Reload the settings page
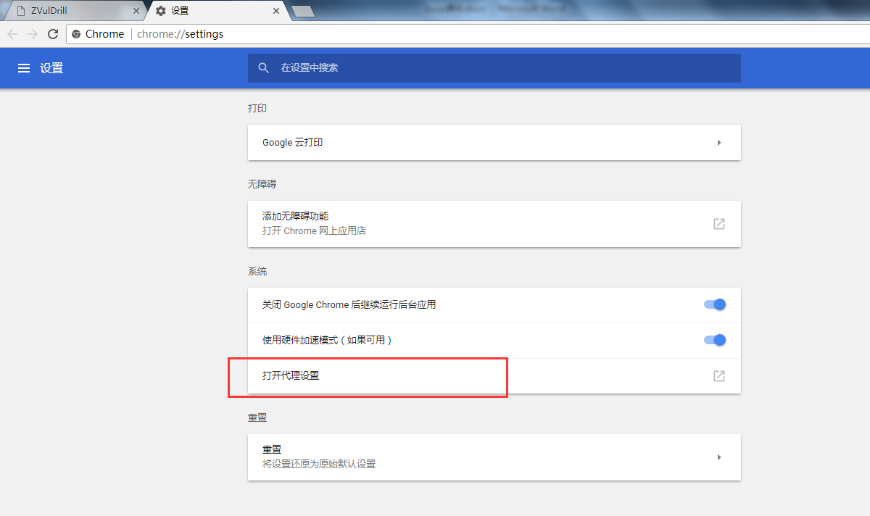This screenshot has height=516, width=870. pos(53,34)
